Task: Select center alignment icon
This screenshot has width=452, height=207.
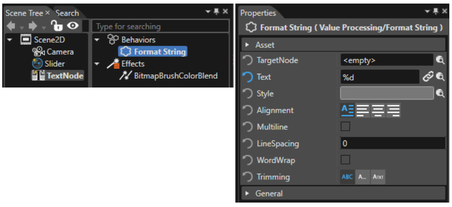Action: tap(378, 111)
